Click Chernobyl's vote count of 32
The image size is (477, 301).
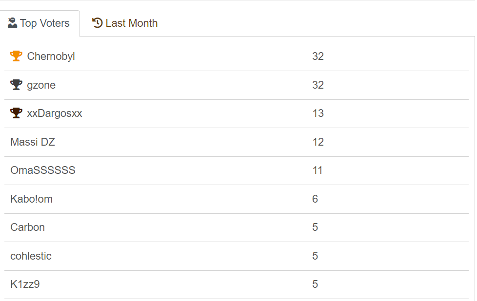pos(318,56)
